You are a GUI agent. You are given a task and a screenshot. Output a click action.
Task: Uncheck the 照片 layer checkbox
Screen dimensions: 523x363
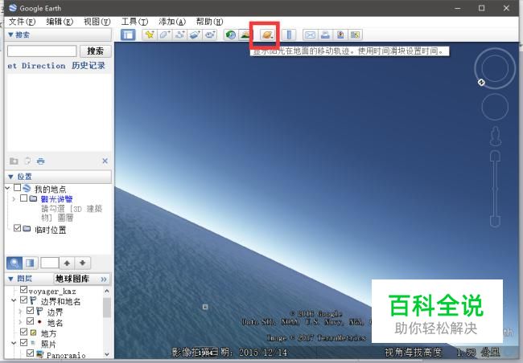click(23, 343)
